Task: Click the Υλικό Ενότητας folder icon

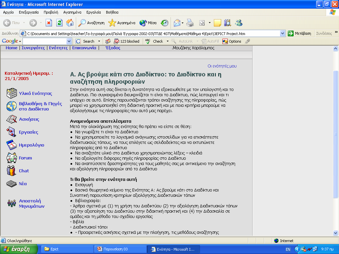Action: click(x=12, y=93)
